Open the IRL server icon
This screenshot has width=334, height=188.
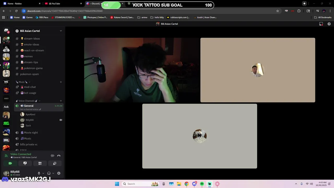click(6, 140)
